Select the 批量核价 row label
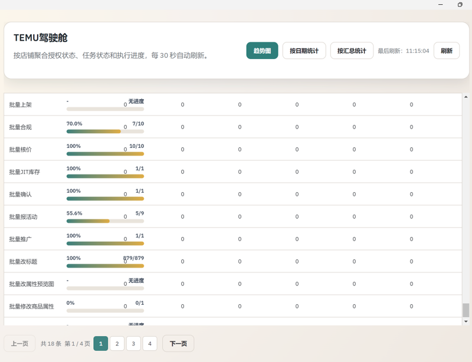This screenshot has width=472, height=362. point(21,150)
